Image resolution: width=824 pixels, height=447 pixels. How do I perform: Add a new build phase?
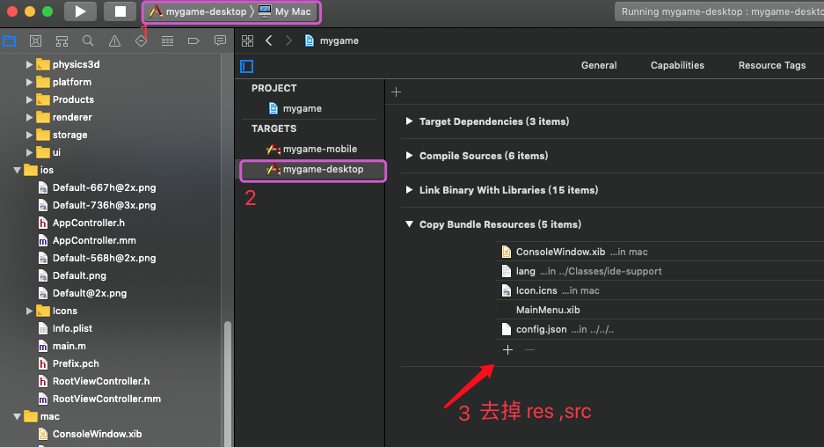(x=397, y=92)
